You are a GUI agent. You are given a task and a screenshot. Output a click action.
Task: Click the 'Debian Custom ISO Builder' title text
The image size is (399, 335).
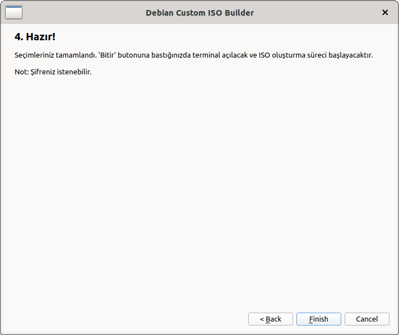(x=199, y=12)
